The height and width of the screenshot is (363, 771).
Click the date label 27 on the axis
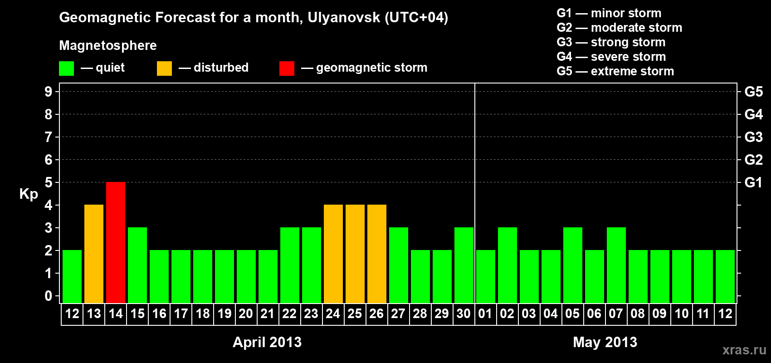(398, 314)
